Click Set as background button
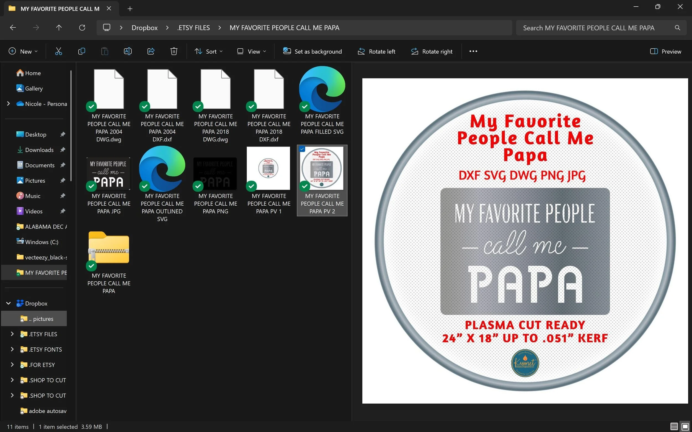 tap(313, 51)
